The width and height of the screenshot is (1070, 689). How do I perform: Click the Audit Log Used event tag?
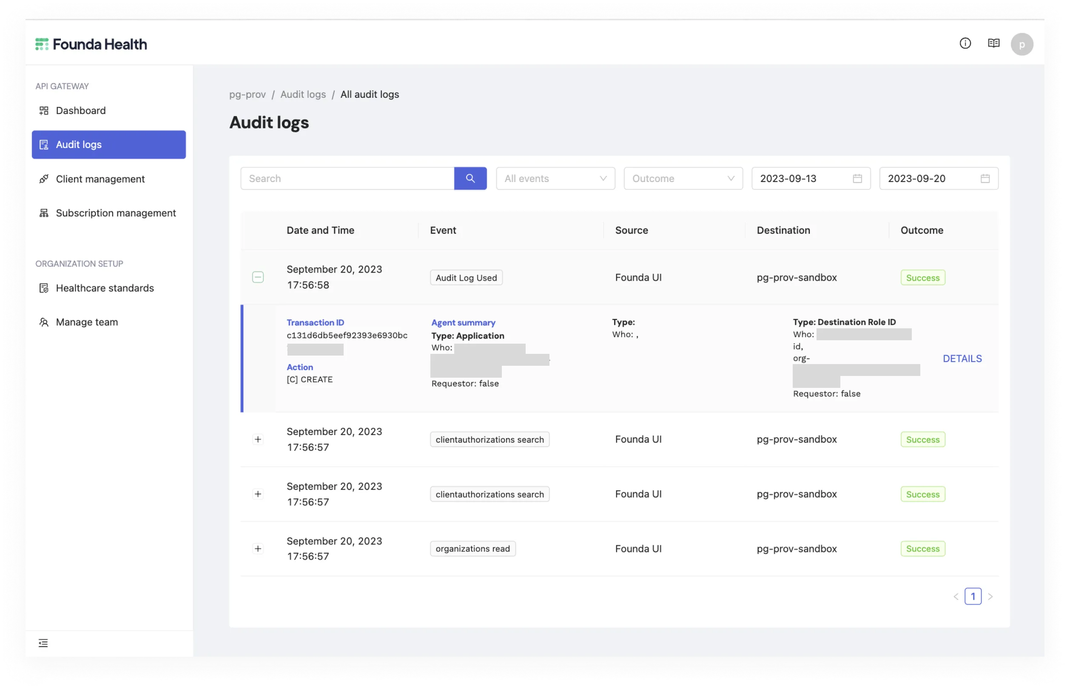coord(466,277)
